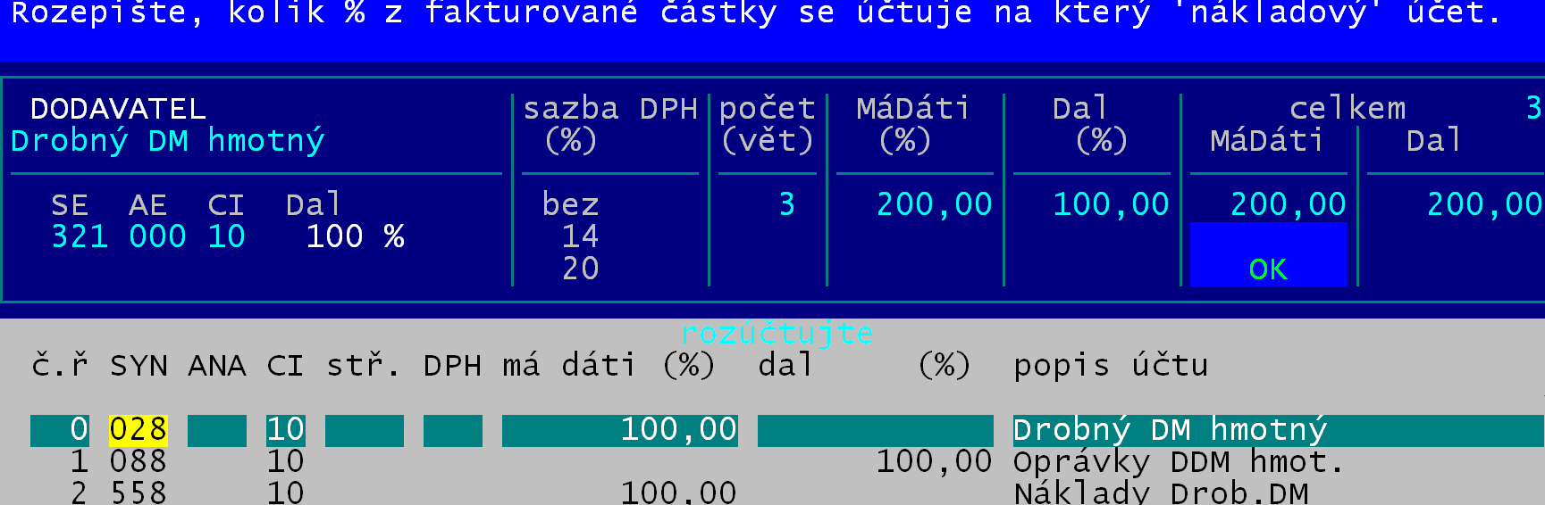Click 'Oprávky DDM hmot.' description
The width and height of the screenshot is (1545, 505).
[1178, 462]
